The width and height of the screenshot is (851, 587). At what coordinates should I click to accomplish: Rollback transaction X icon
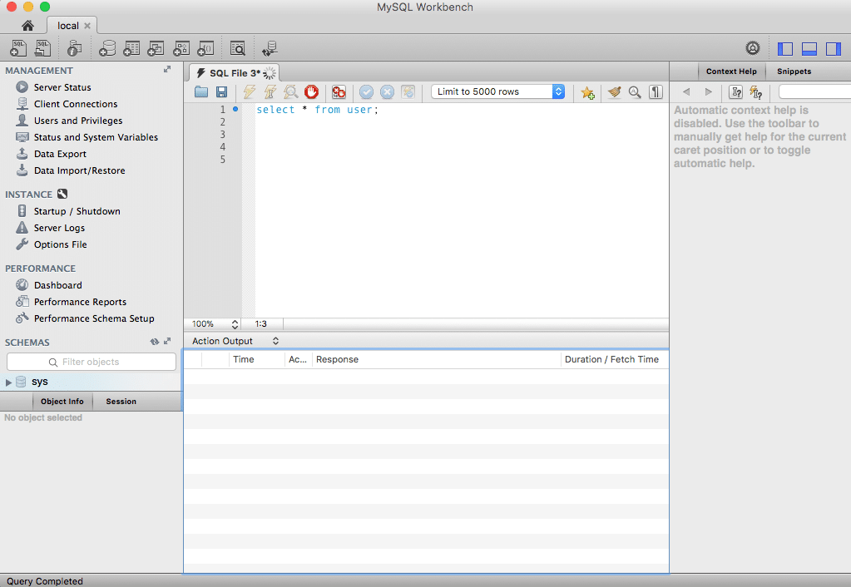(x=387, y=91)
